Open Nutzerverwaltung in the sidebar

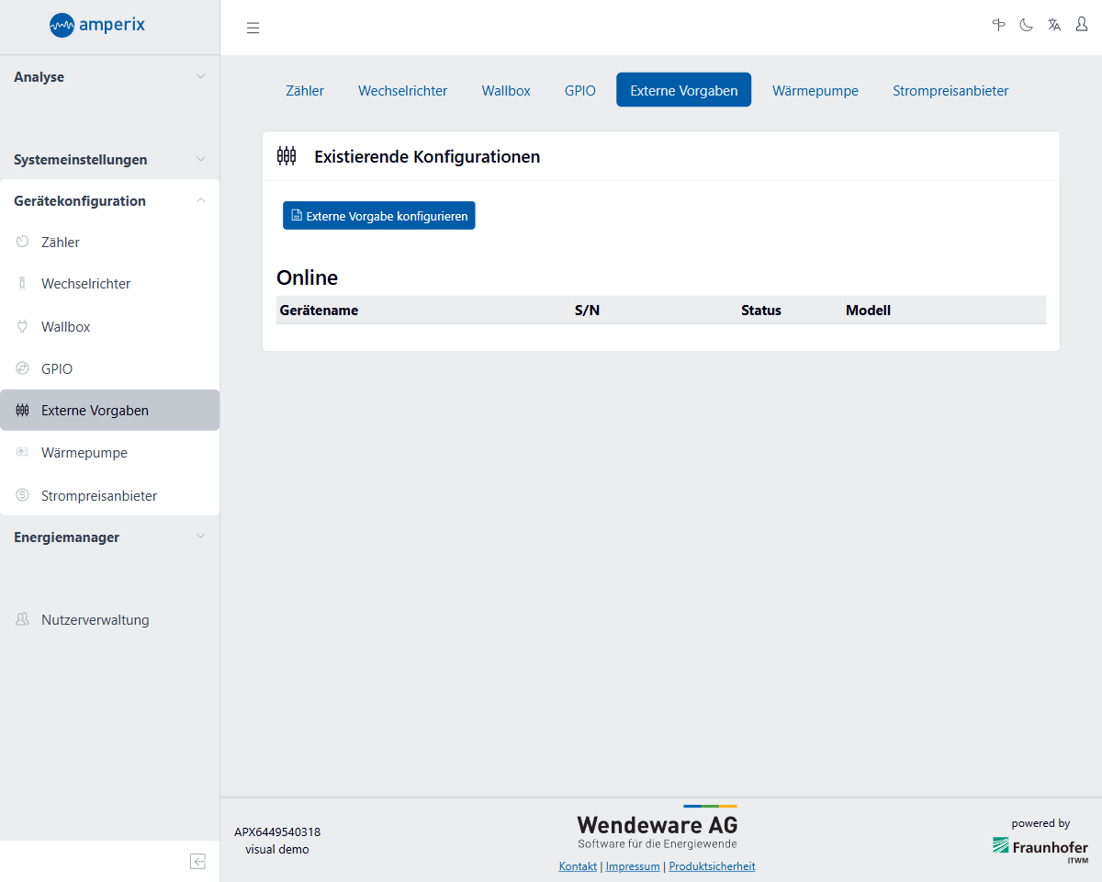95,620
